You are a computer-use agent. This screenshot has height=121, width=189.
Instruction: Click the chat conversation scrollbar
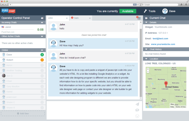tap(141, 63)
